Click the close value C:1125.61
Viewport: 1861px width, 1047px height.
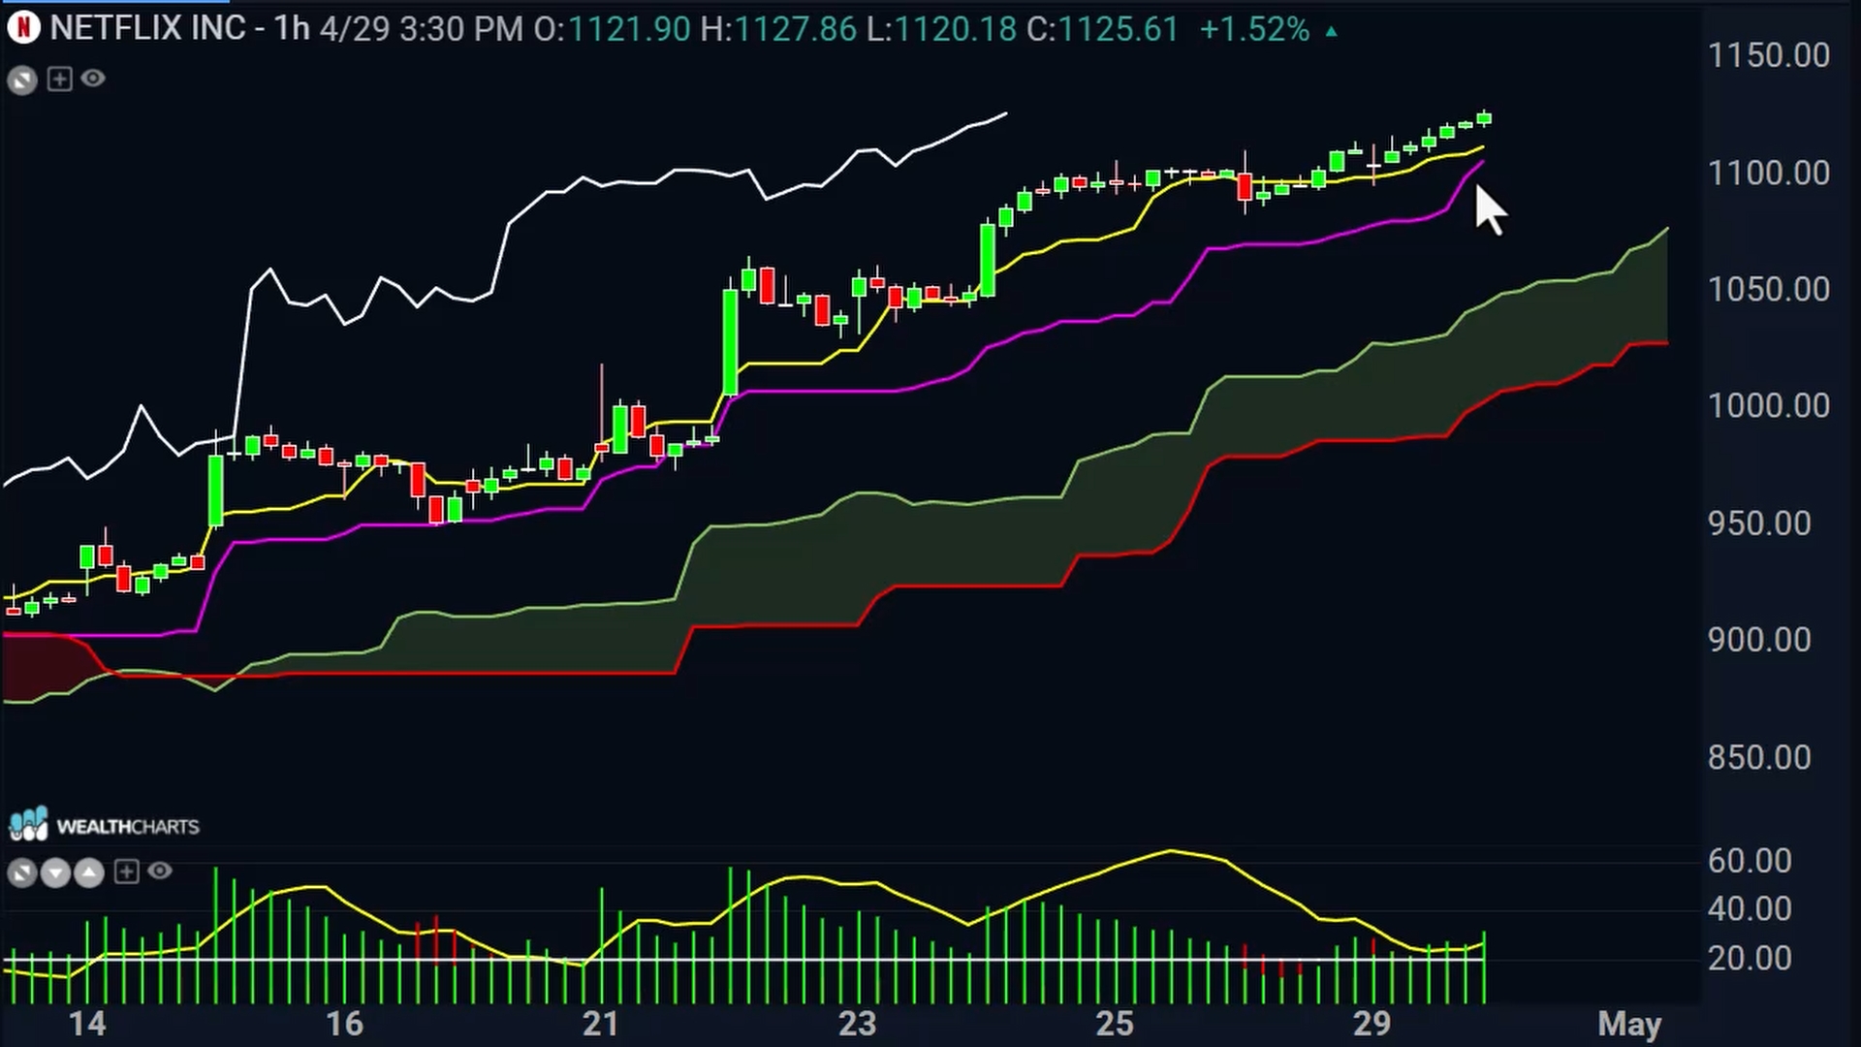(1102, 29)
